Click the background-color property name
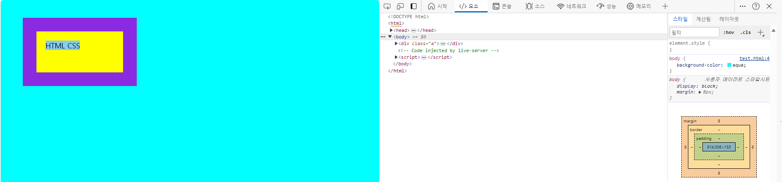The image size is (782, 182). pos(698,65)
